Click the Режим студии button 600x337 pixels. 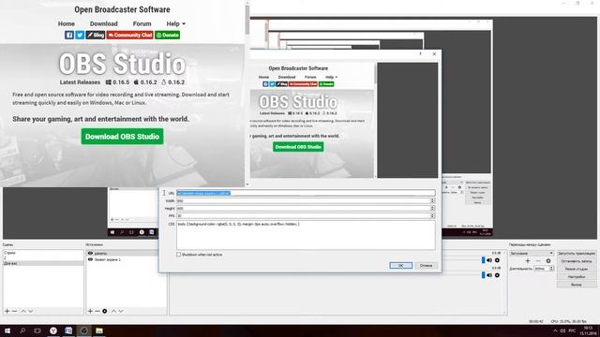click(577, 269)
